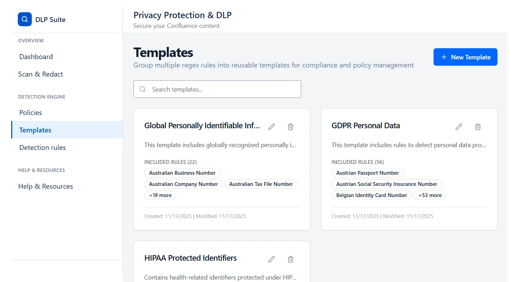This screenshot has height=282, width=509.
Task: Go to Help & Resources
Action: pyautogui.click(x=45, y=186)
